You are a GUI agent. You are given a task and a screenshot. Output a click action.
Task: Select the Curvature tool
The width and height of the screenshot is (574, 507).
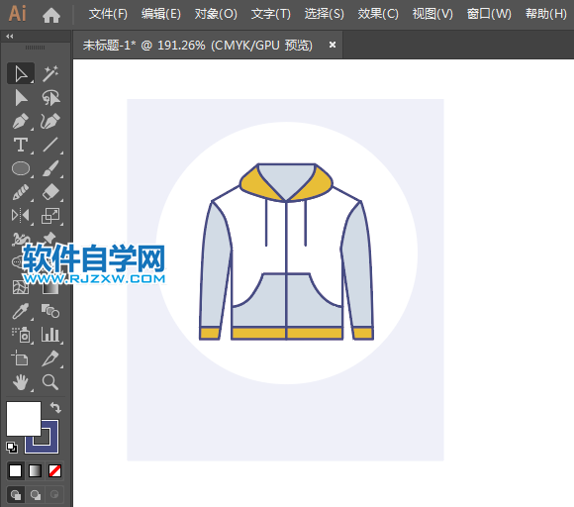pos(50,122)
